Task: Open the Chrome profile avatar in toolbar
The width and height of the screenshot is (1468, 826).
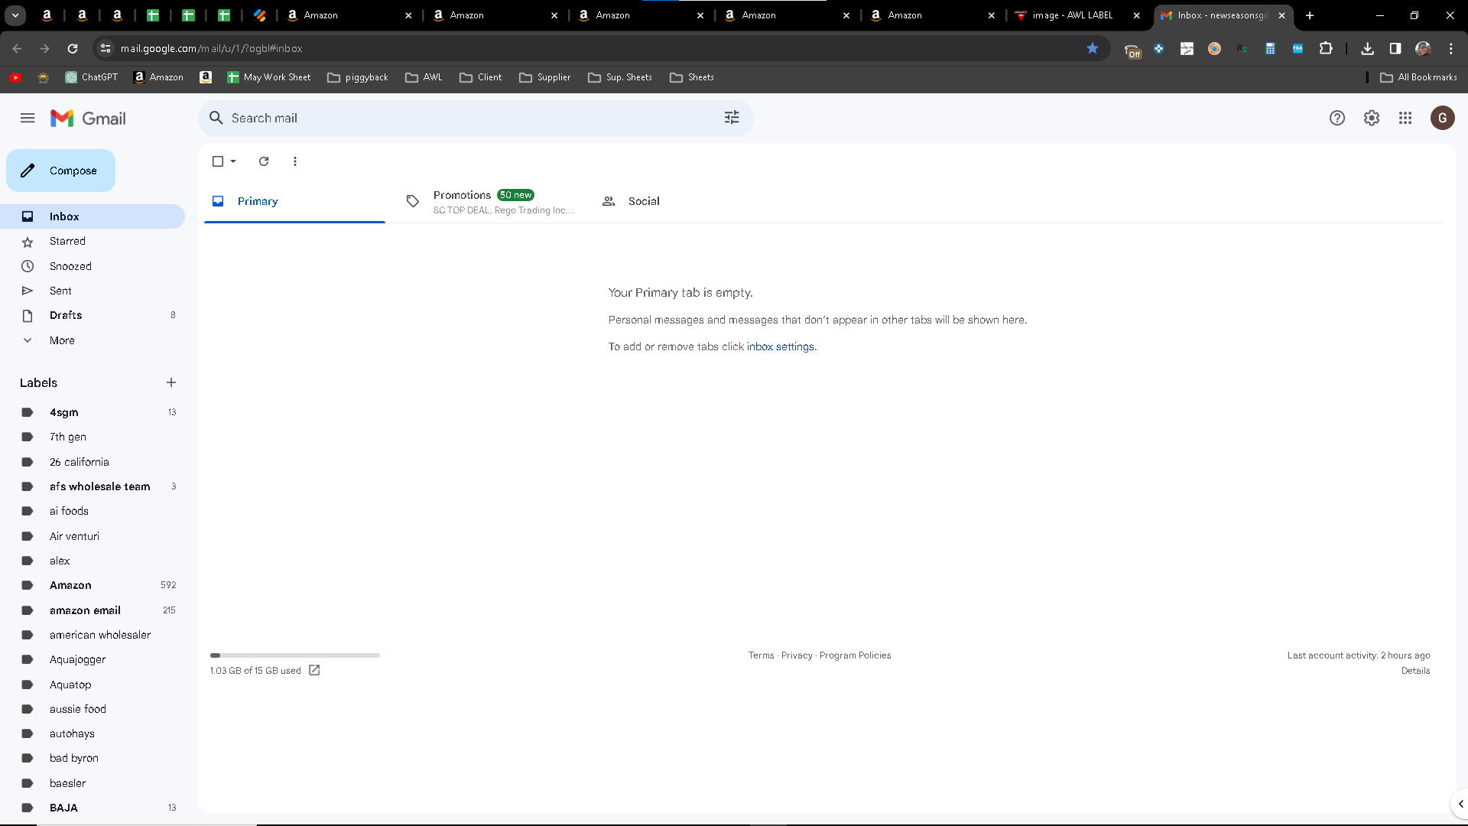Action: [x=1423, y=48]
